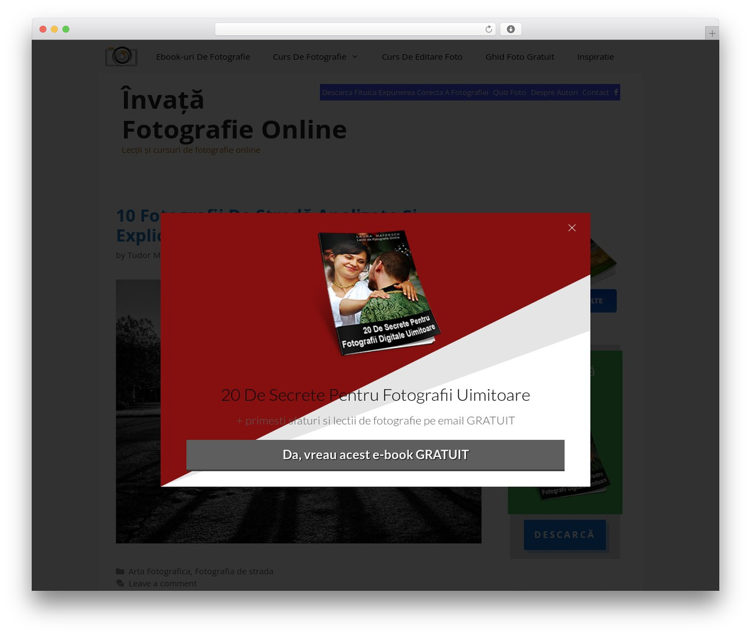Viewport: 751px width, 636px height.
Task: Open the Contact link
Action: [596, 93]
